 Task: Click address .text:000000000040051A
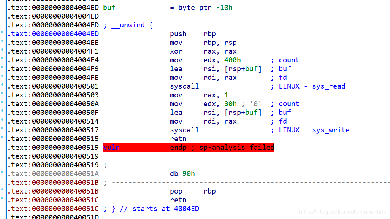coord(53,174)
